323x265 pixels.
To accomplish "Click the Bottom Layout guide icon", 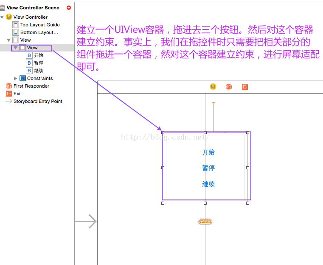I will pyautogui.click(x=16, y=32).
